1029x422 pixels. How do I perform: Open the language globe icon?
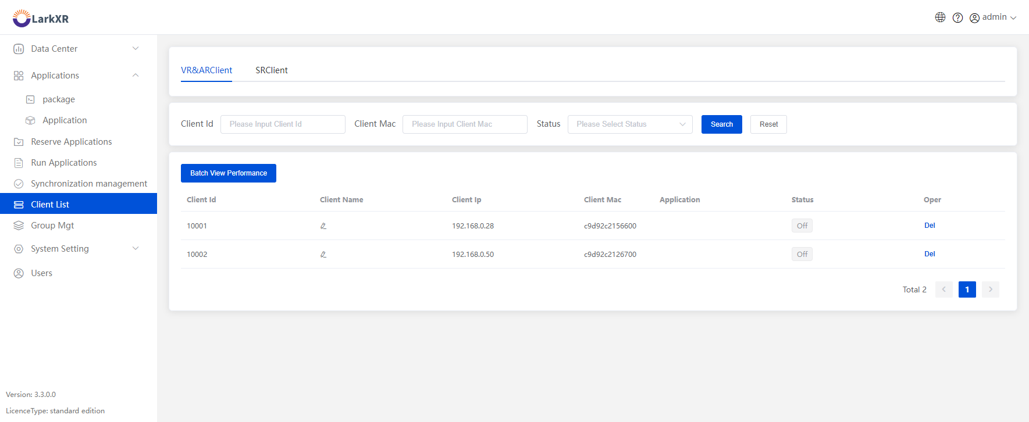click(940, 17)
